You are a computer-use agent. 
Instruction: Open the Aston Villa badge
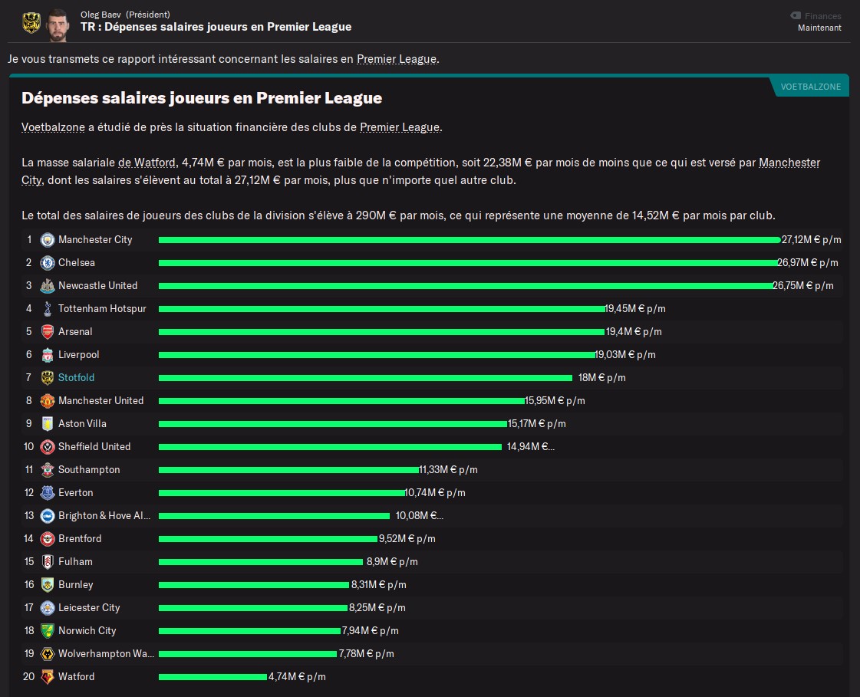[x=48, y=424]
